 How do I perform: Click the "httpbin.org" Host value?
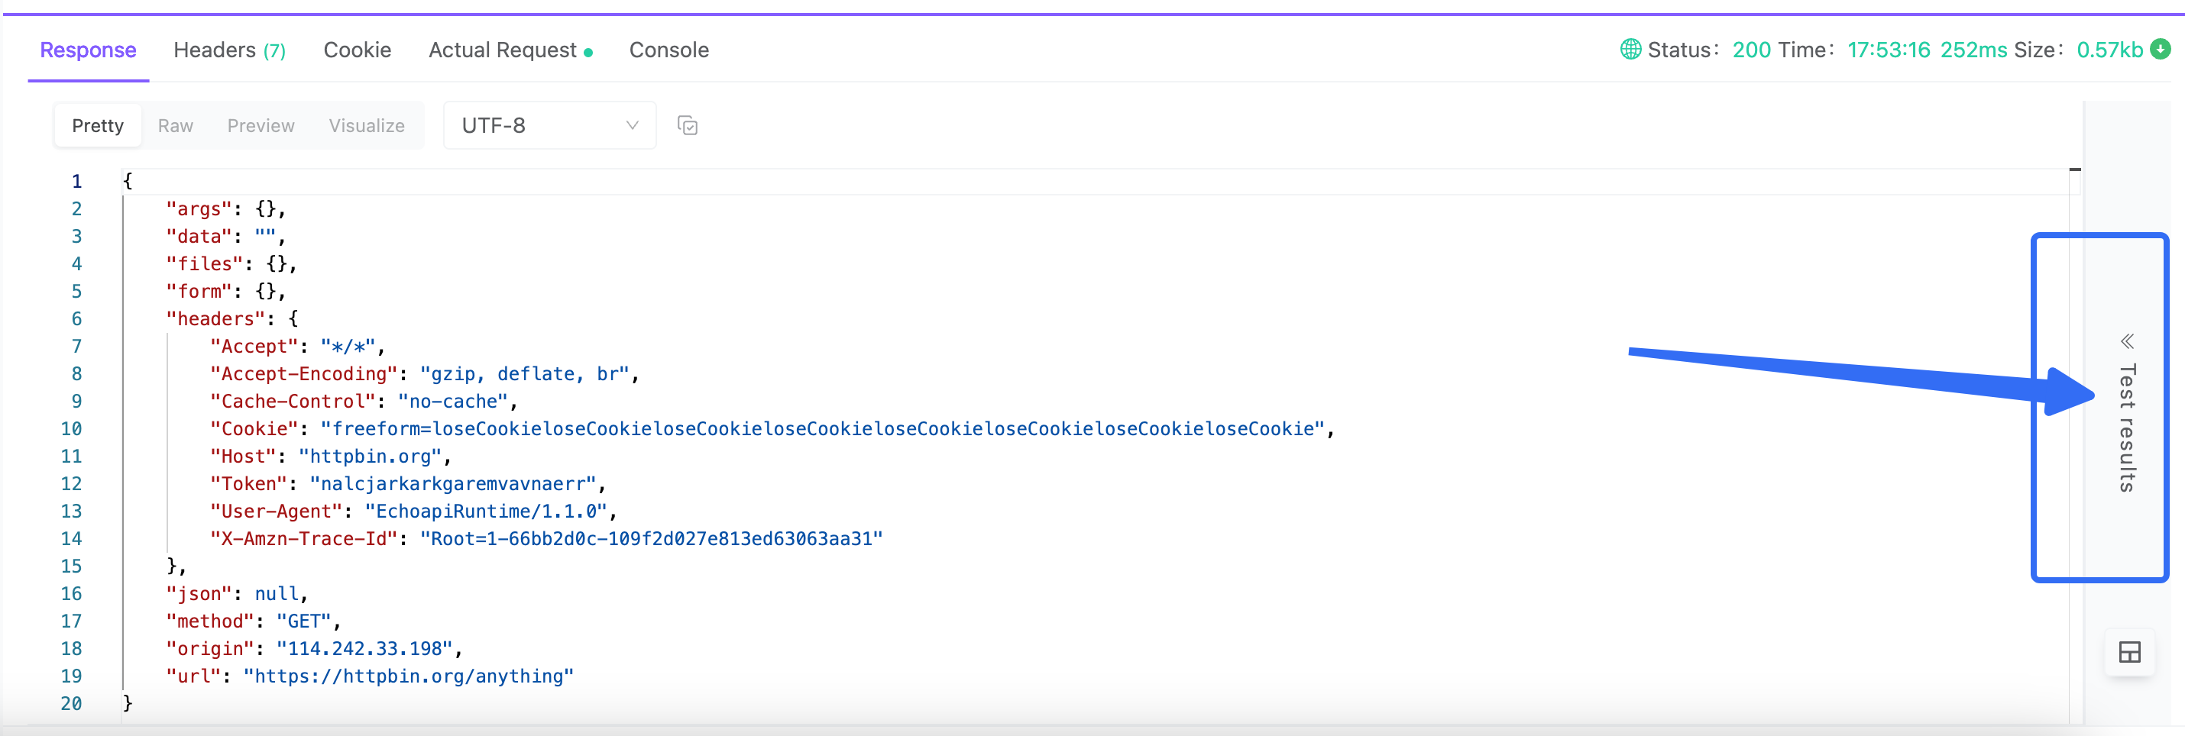point(371,457)
